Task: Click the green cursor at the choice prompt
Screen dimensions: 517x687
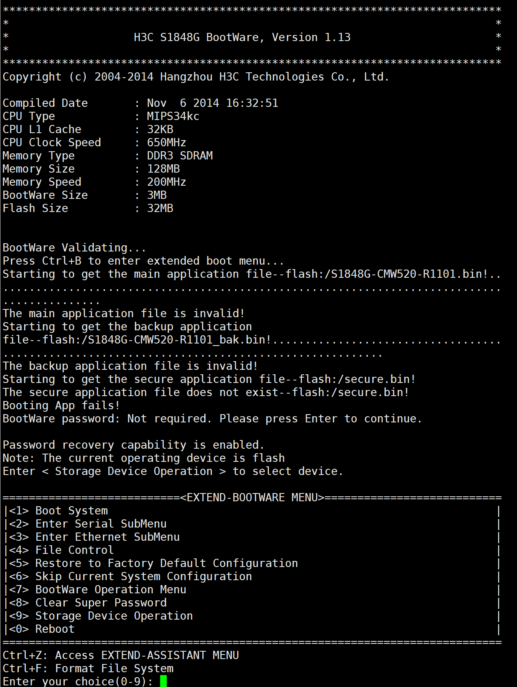Action: click(x=163, y=681)
